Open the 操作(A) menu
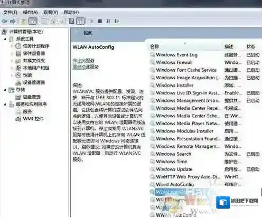 [x=30, y=12]
